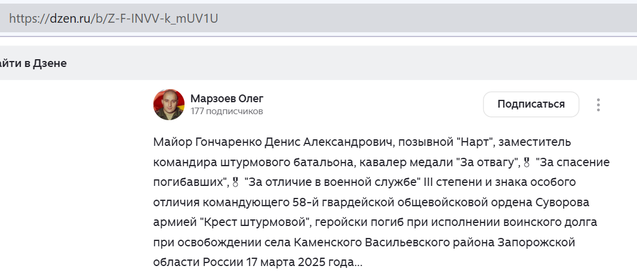
Task: Click Марзоев Олег's round profile avatar
Action: [x=169, y=105]
